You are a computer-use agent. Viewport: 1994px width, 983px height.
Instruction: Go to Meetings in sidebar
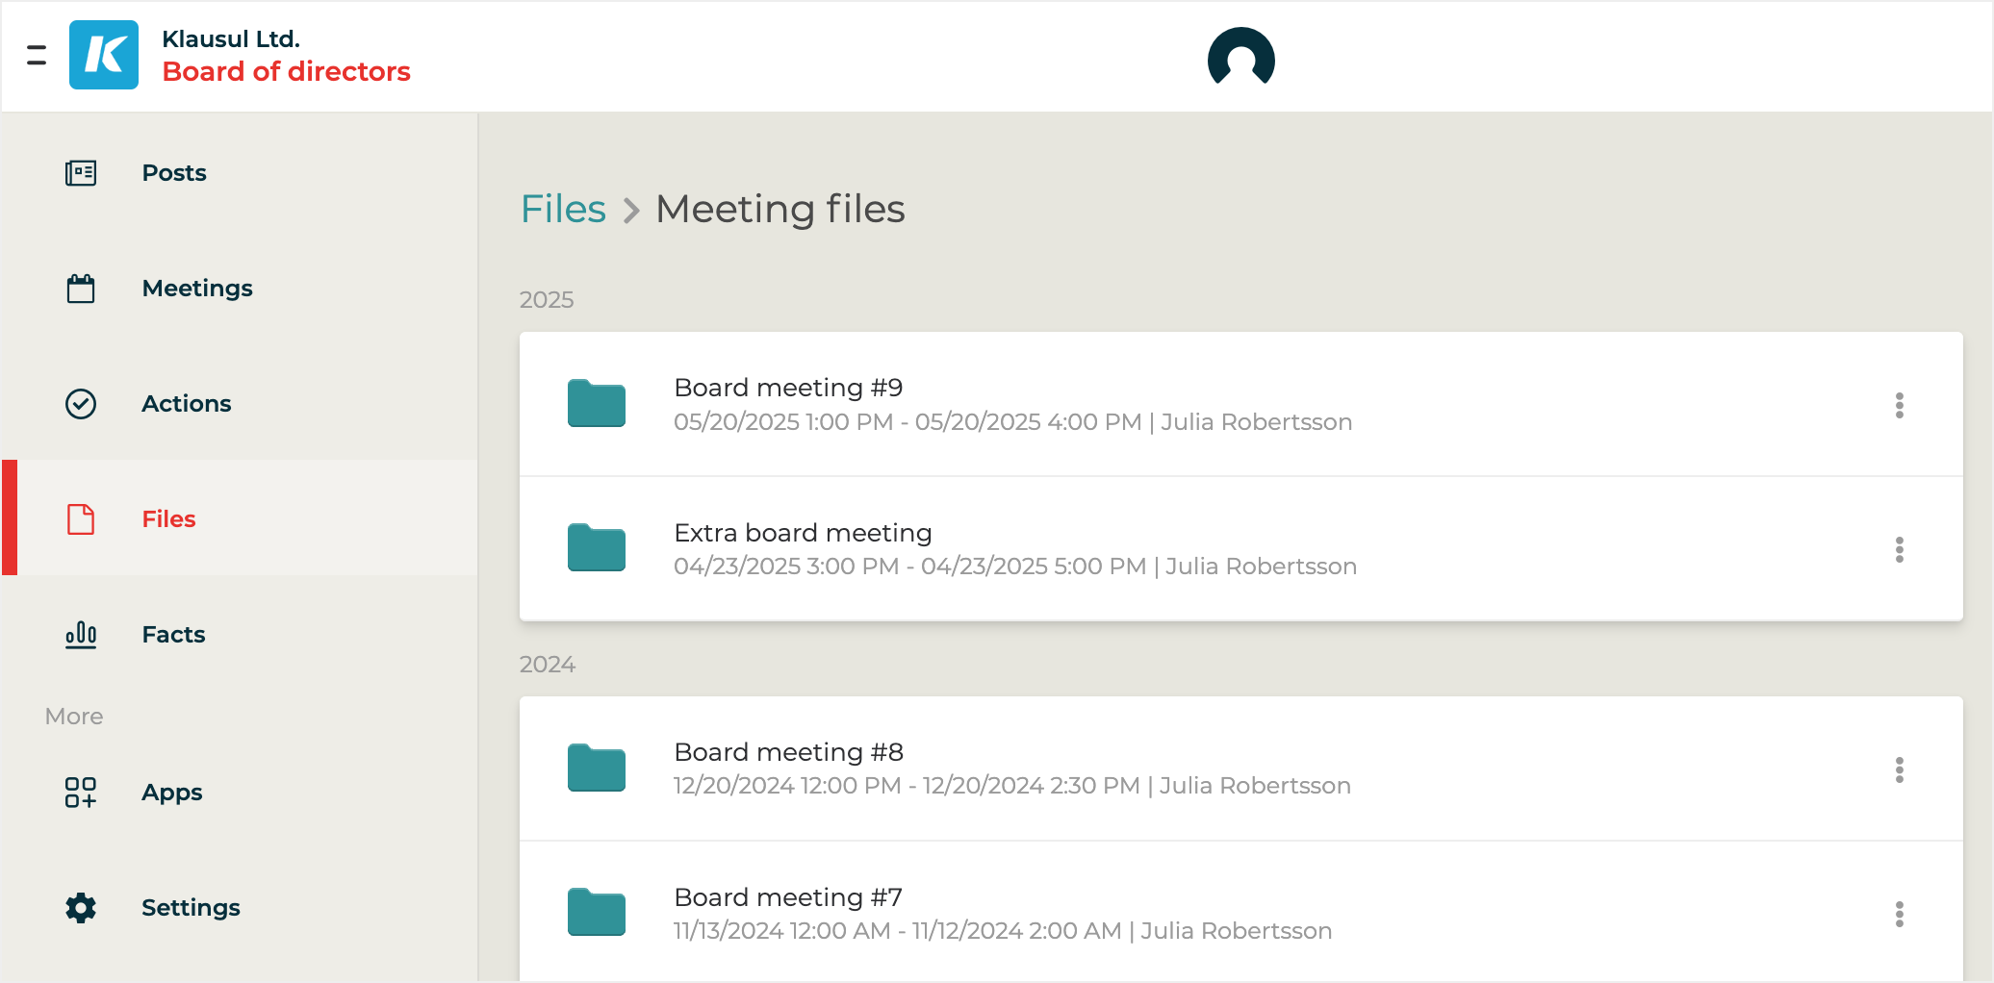197,289
